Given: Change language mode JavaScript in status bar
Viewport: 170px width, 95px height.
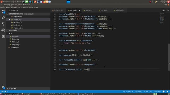Looking at the screenshot, I should [157, 92].
